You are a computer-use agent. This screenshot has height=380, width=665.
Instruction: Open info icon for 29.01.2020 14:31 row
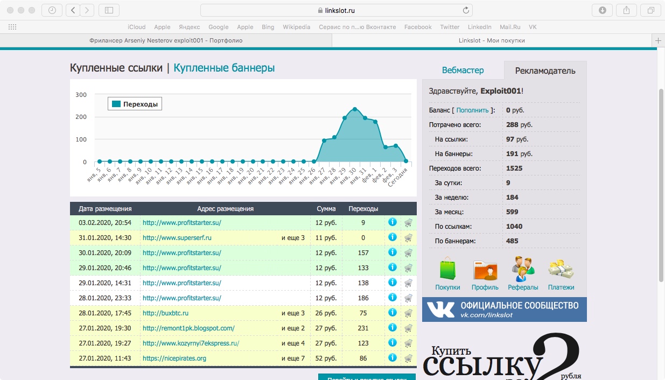[393, 282]
